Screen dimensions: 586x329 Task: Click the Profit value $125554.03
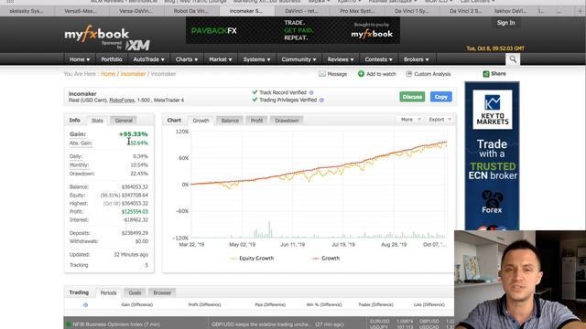(x=135, y=211)
